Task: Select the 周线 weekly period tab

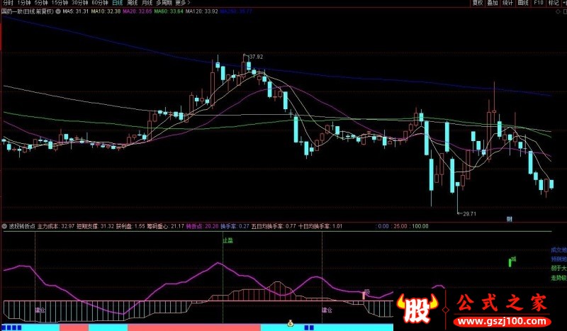Action: pyautogui.click(x=132, y=3)
